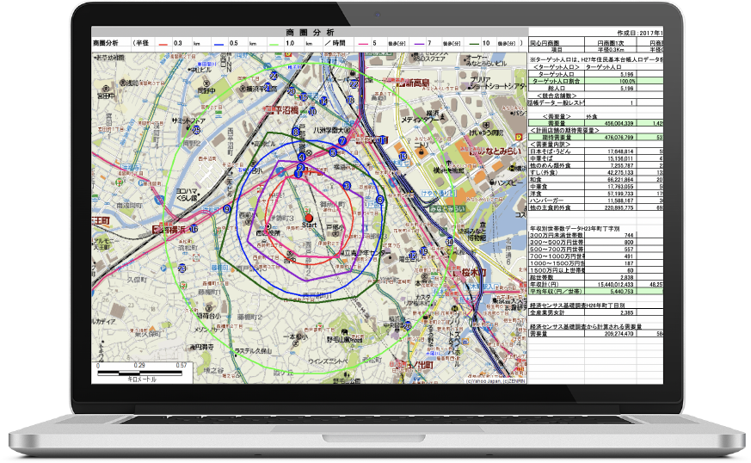751x463 pixels.
Task: Select numbered map marker 5
Action: [333, 152]
